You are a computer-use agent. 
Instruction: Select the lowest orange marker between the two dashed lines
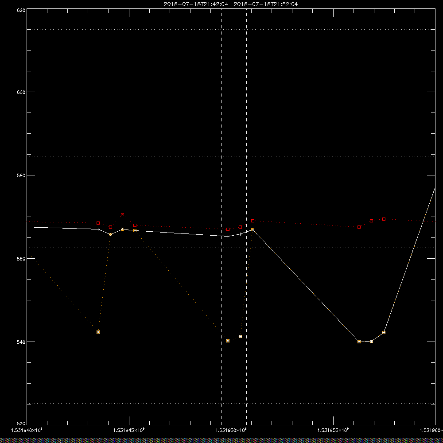pyautogui.click(x=228, y=341)
